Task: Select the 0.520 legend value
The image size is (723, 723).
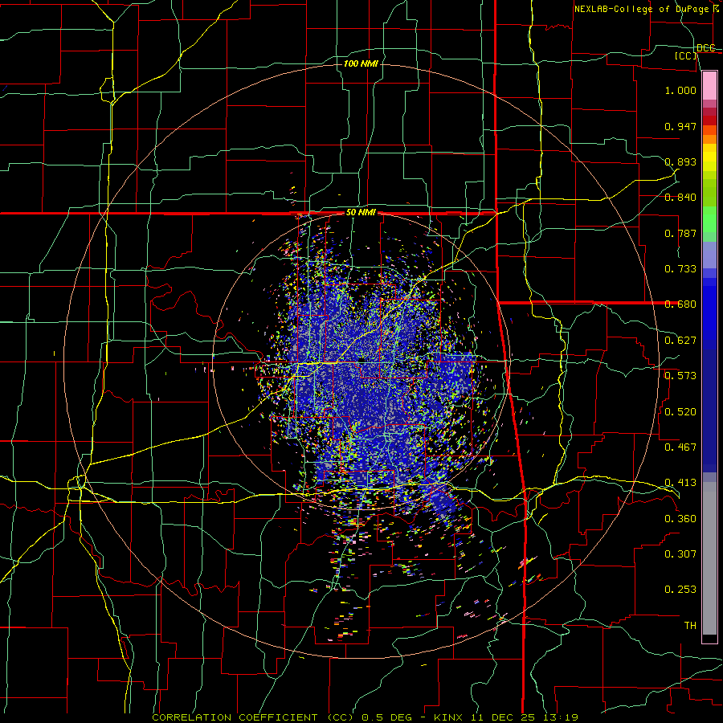Action: click(x=680, y=412)
